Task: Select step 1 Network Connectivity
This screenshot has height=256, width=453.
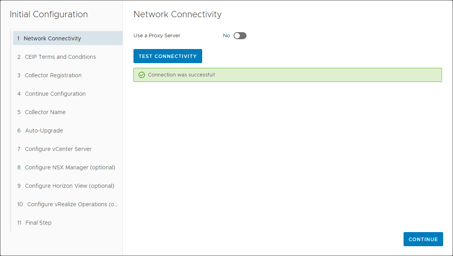Action: (53, 38)
